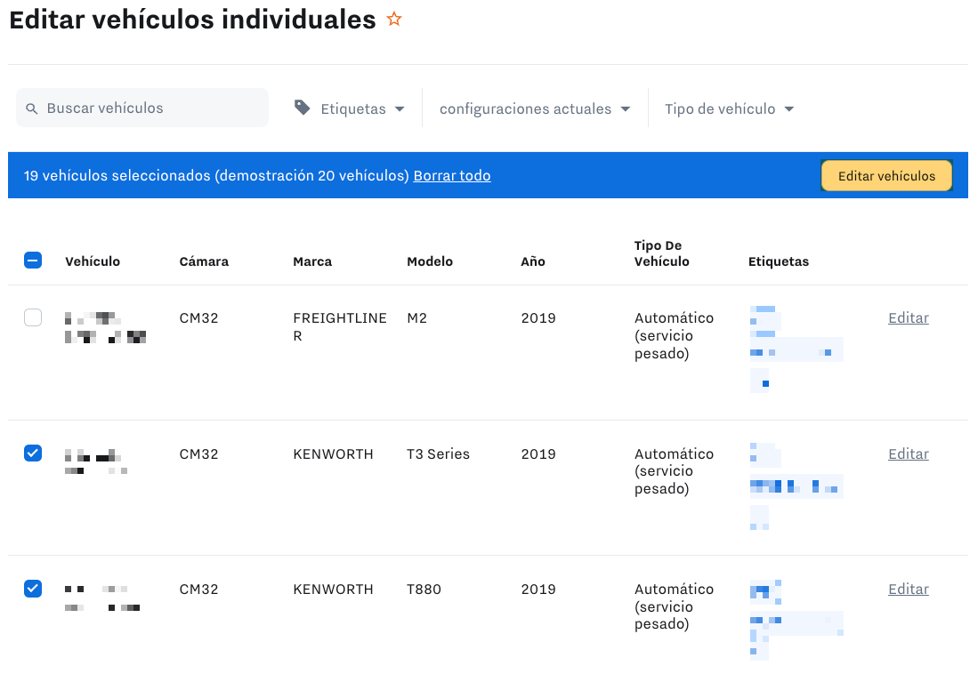Click the Marca column header

tap(312, 261)
